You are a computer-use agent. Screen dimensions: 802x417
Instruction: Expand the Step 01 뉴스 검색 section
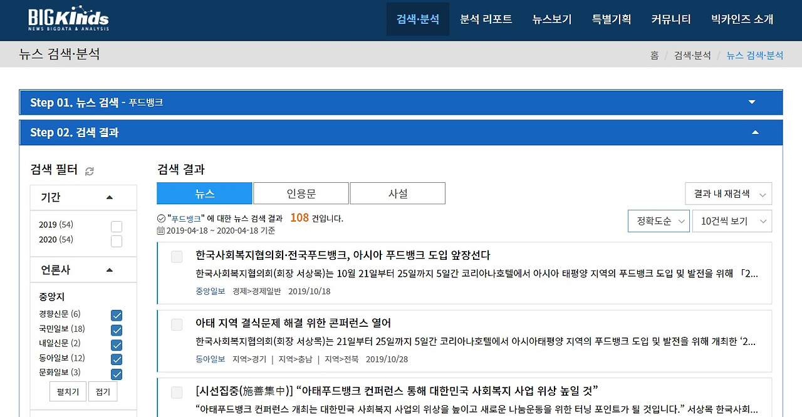point(752,102)
